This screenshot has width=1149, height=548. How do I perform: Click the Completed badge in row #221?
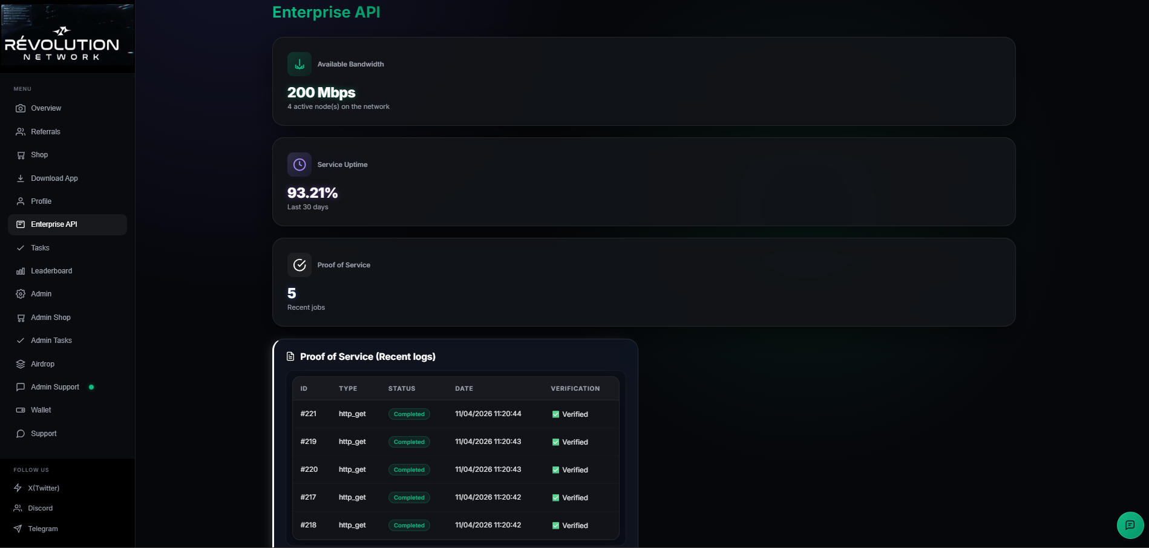(x=409, y=414)
